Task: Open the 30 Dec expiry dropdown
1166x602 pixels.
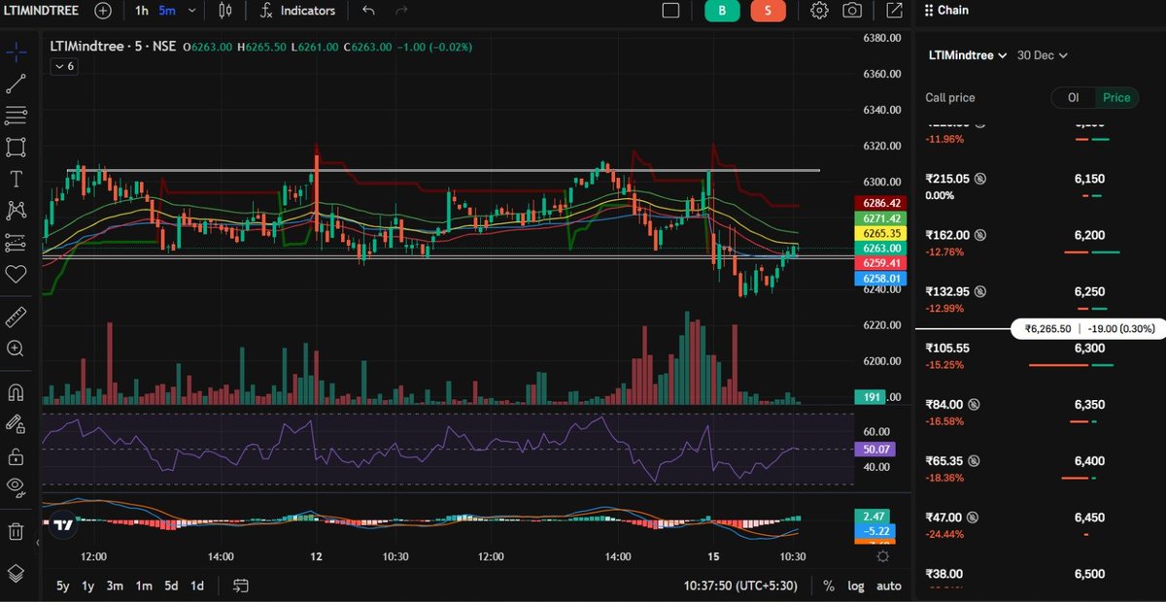Action: [1043, 55]
